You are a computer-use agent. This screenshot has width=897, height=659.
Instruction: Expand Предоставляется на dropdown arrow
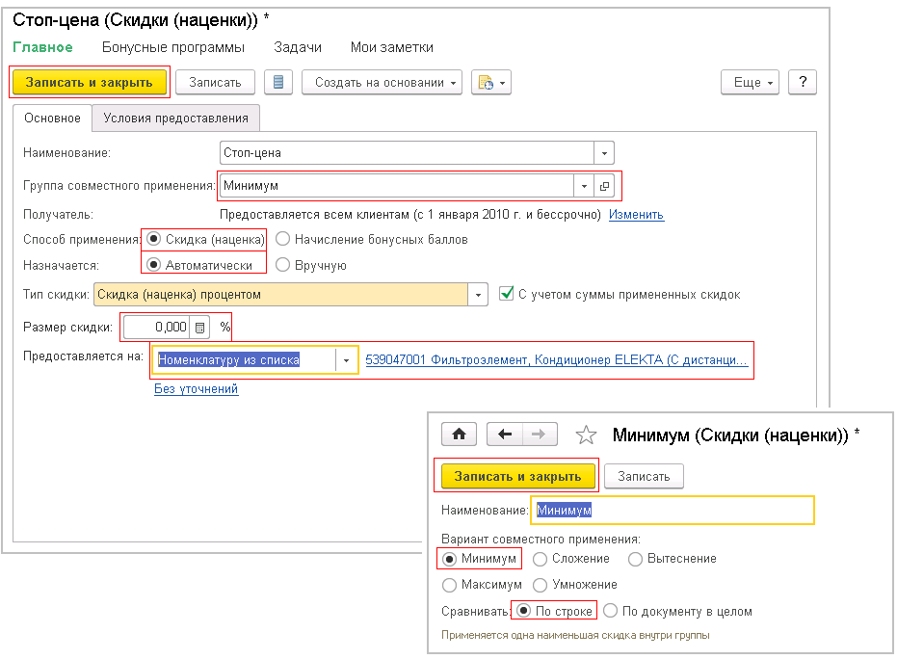pyautogui.click(x=346, y=360)
